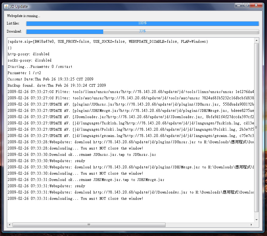
Task: Click the List files progress bar at 100%
Action: (142, 23)
